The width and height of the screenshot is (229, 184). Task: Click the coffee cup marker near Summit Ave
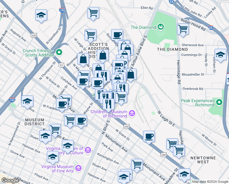coord(98,83)
